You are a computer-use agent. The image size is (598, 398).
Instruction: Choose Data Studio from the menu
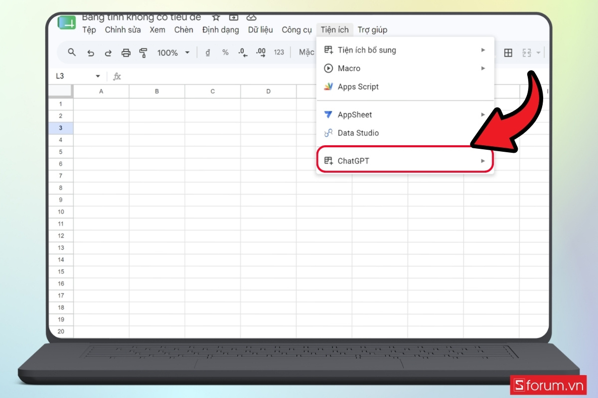point(405,133)
